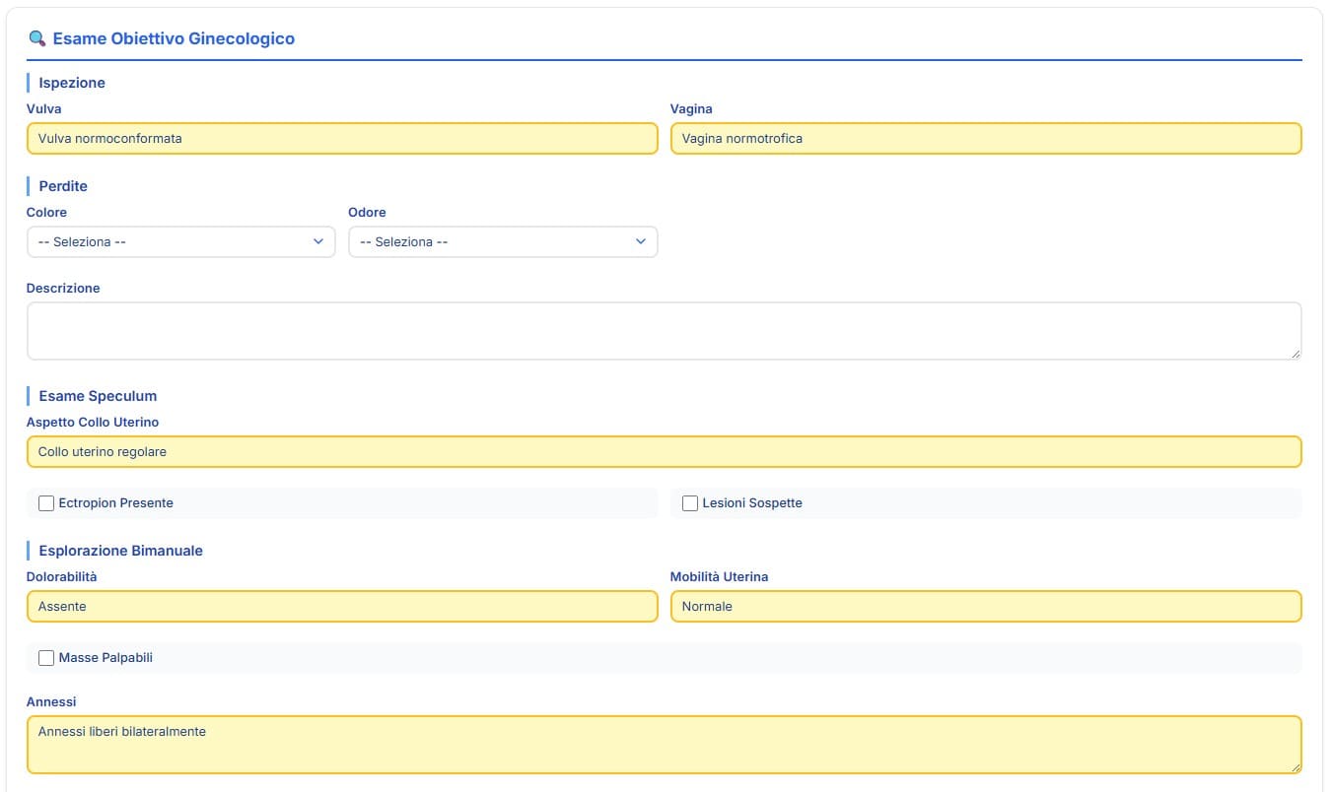Image resolution: width=1331 pixels, height=792 pixels.
Task: Open the Colore dropdown
Action: click(180, 242)
